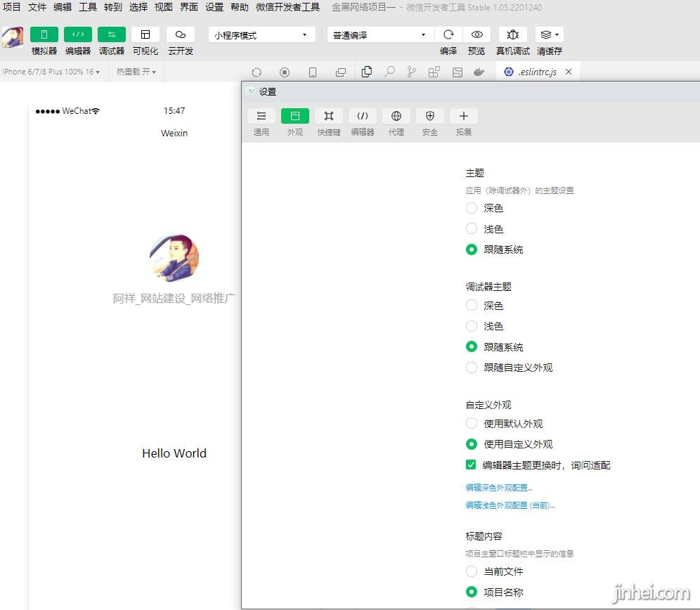Viewport: 700px width, 610px height.
Task: Open the 小程序模式 mode dropdown
Action: pos(261,35)
